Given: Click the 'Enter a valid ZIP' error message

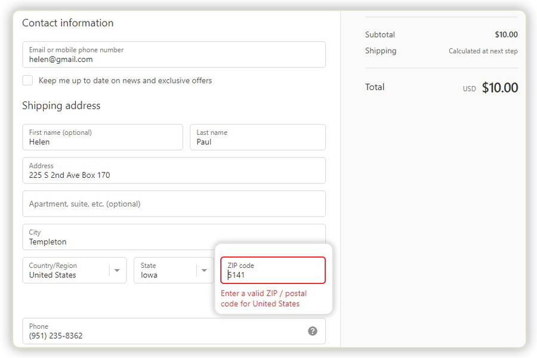Looking at the screenshot, I should tap(264, 298).
